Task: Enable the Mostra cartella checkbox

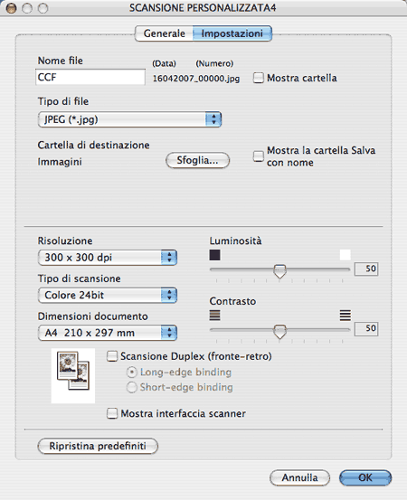Action: (259, 78)
